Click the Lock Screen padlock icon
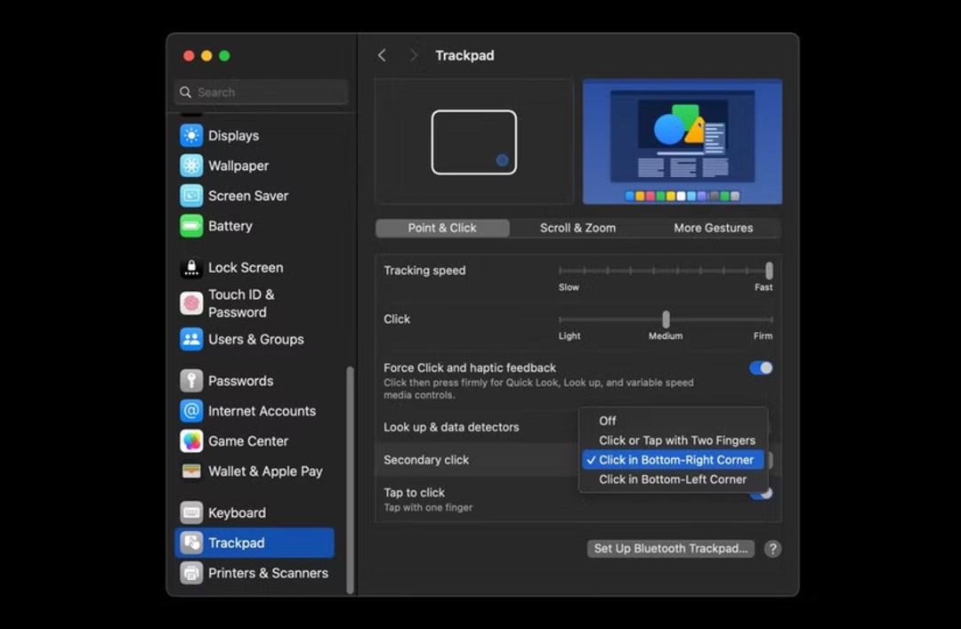Screen dimensions: 961x629 coord(191,267)
